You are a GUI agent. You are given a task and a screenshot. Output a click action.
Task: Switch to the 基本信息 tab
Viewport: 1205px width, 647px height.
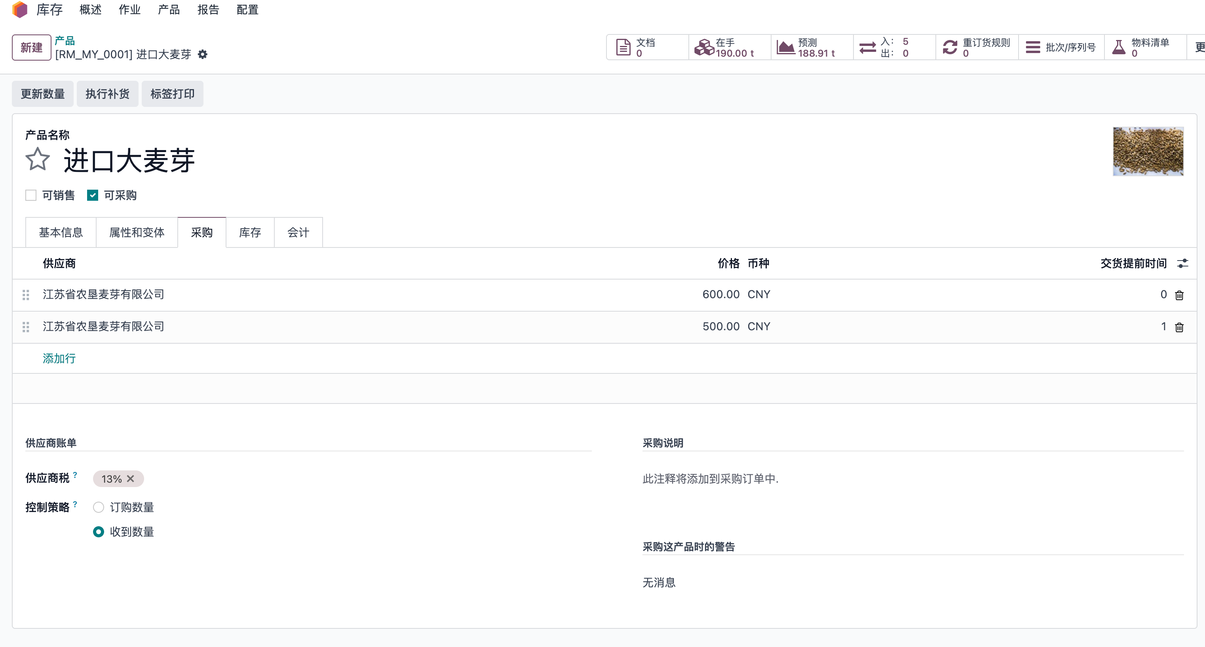(x=61, y=232)
